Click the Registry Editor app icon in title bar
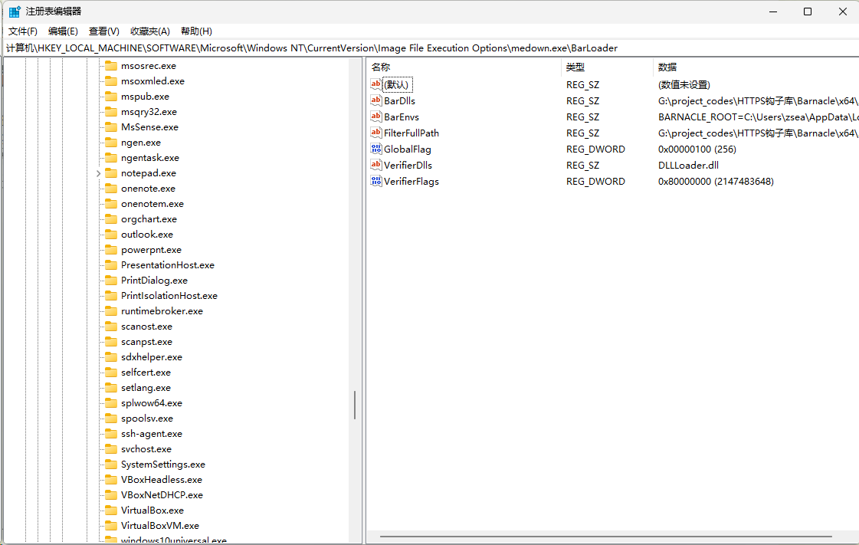 [15, 11]
